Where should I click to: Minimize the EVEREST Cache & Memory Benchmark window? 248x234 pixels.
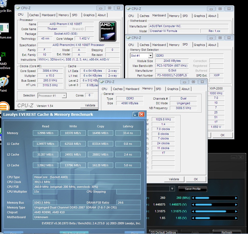point(135,114)
